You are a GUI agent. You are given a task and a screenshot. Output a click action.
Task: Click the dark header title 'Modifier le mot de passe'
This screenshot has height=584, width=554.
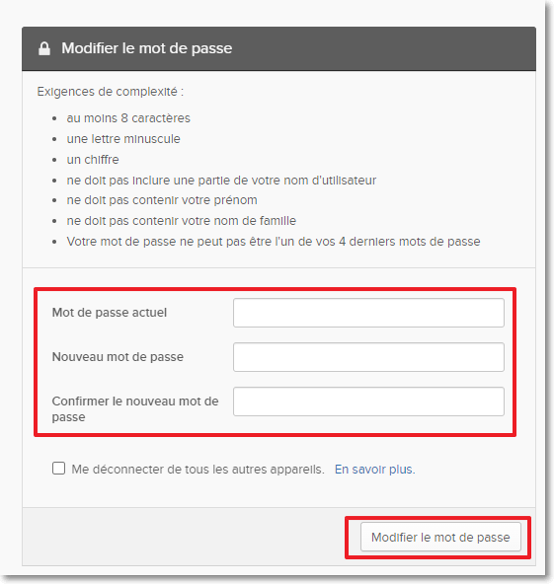coord(147,48)
